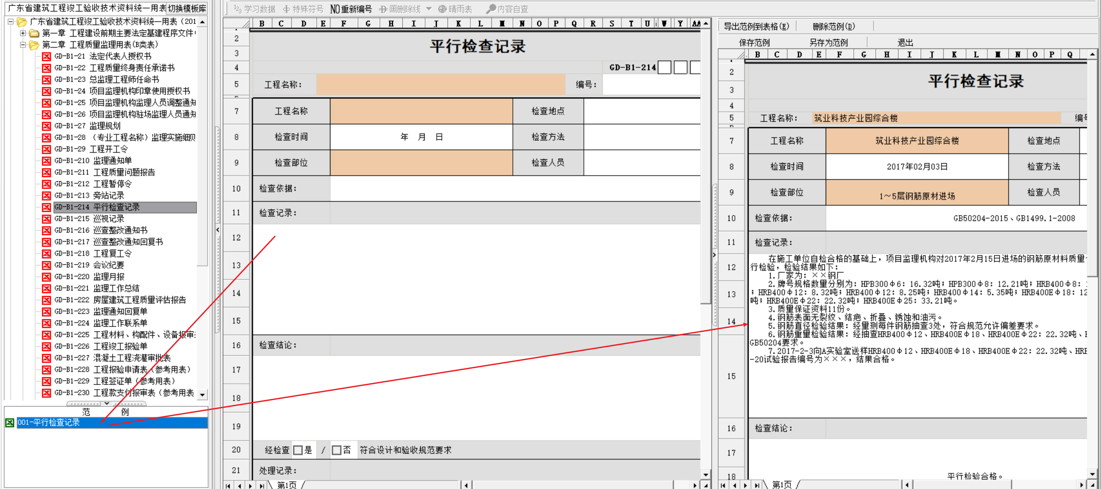Click the red form icon of GD-B1-21
Image resolution: width=1101 pixels, height=489 pixels.
click(46, 56)
